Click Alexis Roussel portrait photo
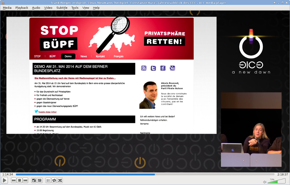Screen dimensions: 290x185 [x=149, y=95]
